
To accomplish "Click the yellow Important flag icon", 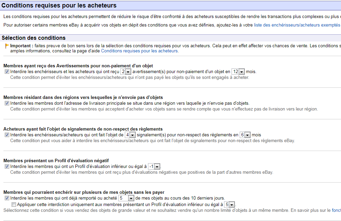I will tap(7, 46).
